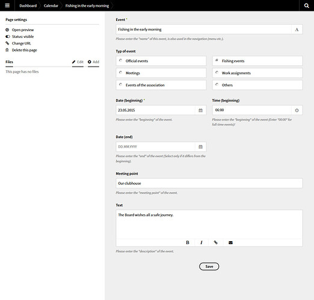The height and width of the screenshot is (300, 314).
Task: Go to Calendar breadcrumb
Action: tap(51, 5)
